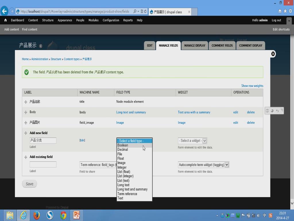Choose Term reference from field type list
The width and height of the screenshot is (294, 221).
click(134, 194)
